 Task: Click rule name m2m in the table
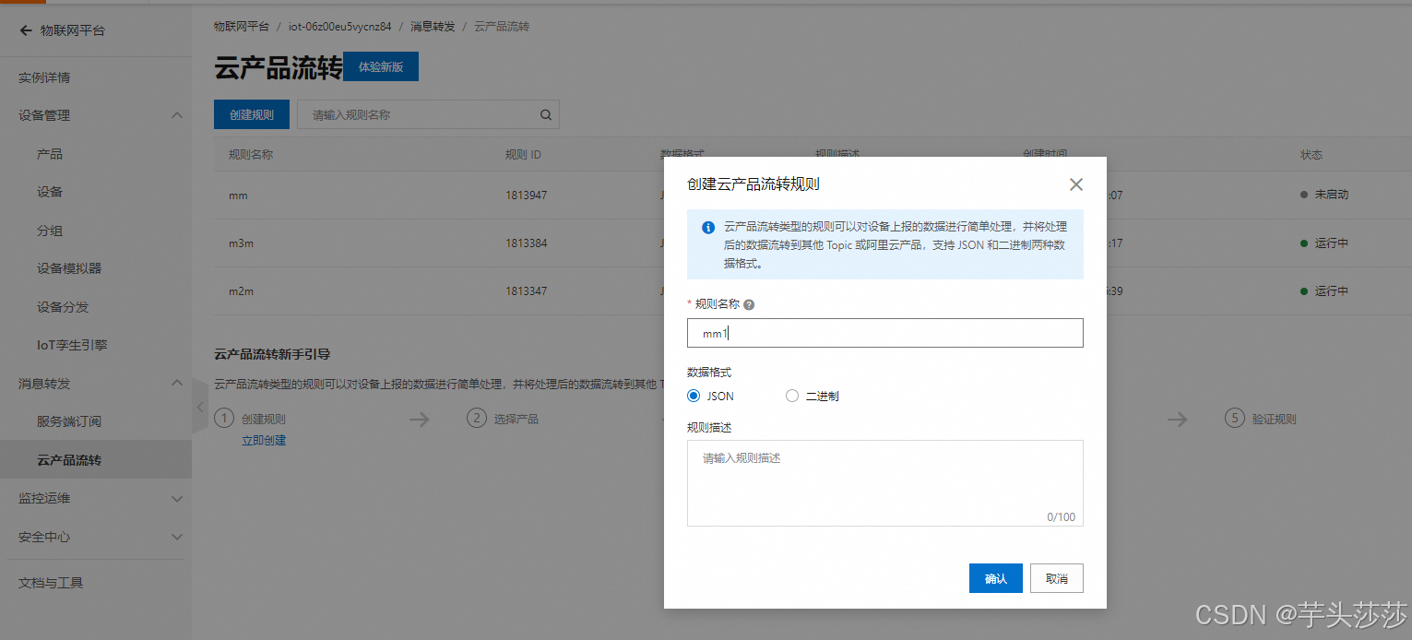[x=242, y=291]
